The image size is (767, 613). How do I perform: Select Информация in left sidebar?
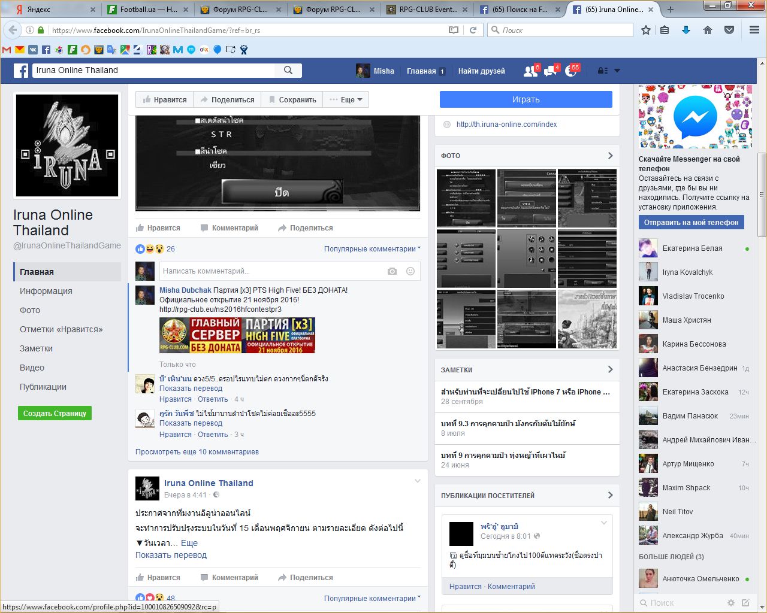(46, 291)
